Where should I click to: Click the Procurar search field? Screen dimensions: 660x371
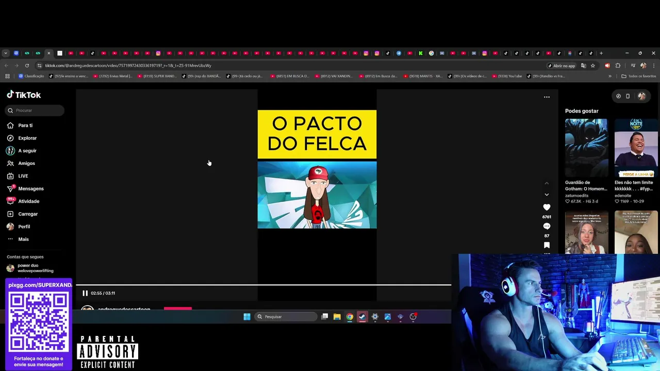tap(35, 110)
